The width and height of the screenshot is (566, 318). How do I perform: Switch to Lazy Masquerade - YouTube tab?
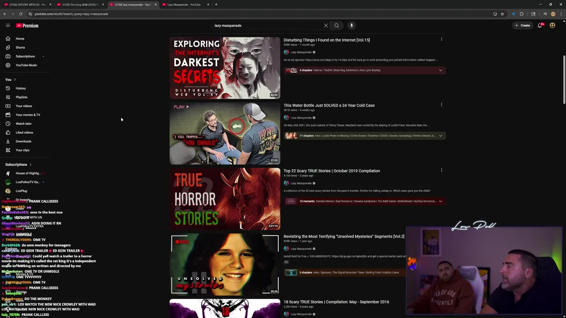(x=184, y=4)
